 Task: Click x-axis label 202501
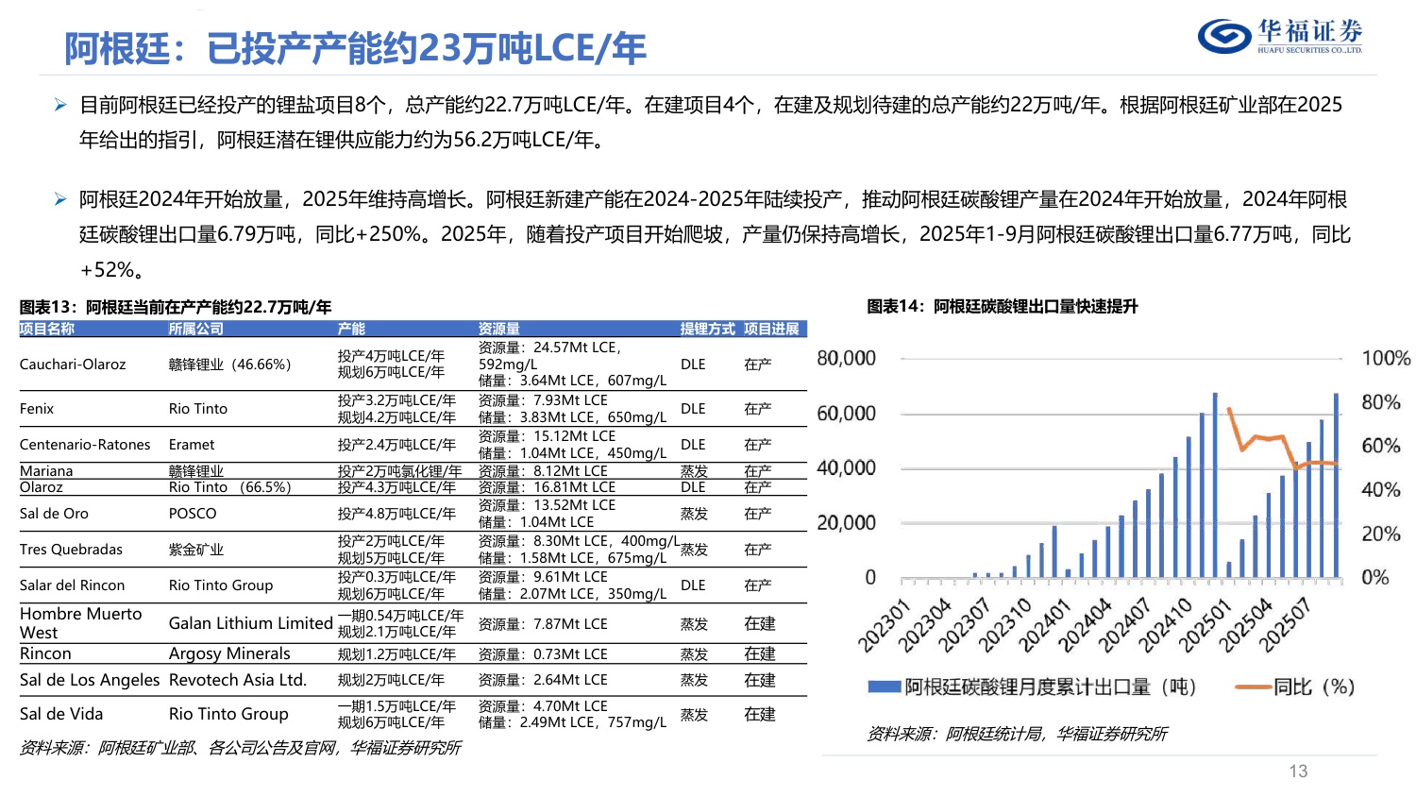pos(1206,625)
